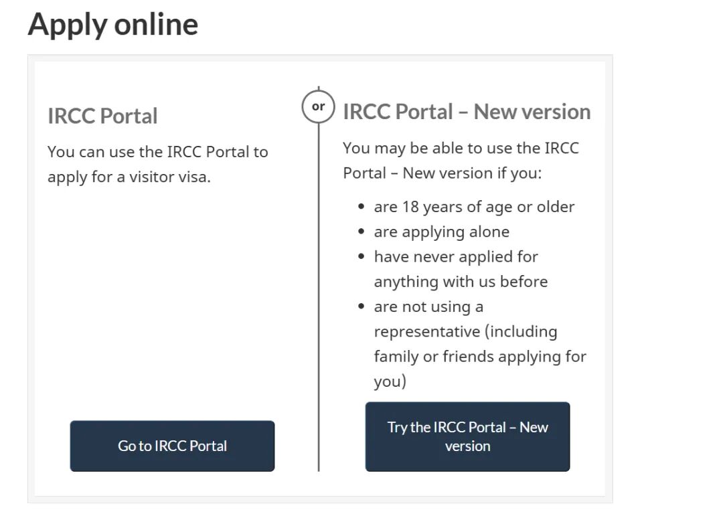This screenshot has width=723, height=524.
Task: Click 'anything with us before' text line
Action: (461, 282)
